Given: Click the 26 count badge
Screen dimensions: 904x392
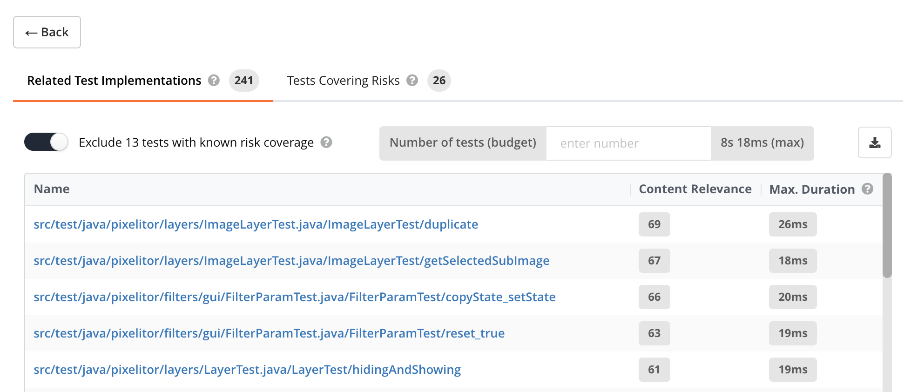Looking at the screenshot, I should [x=439, y=81].
